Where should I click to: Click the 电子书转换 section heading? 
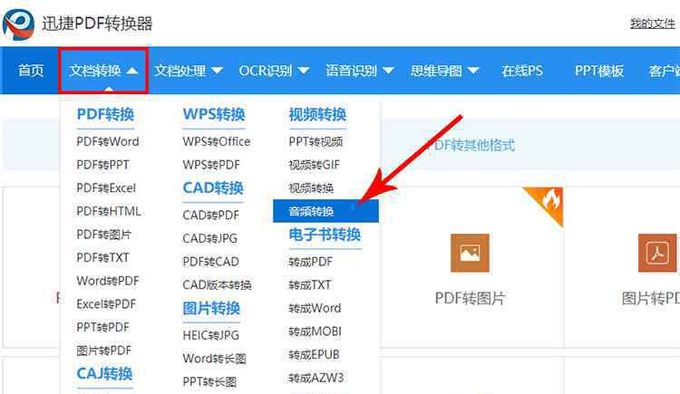(325, 235)
